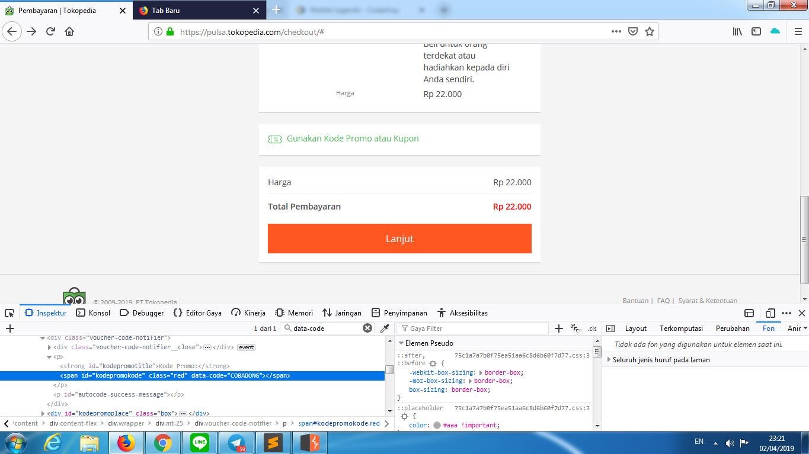Open the Editor Gaya panel
Viewport: 809px width, 454px height.
pyautogui.click(x=197, y=313)
